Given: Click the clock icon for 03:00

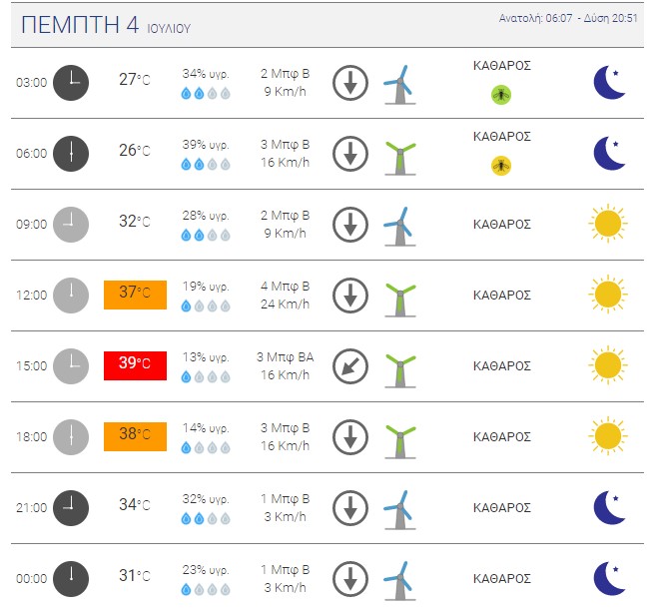Looking at the screenshot, I should tap(70, 82).
